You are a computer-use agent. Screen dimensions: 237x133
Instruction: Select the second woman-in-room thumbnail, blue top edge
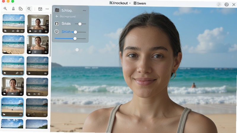[38, 45]
